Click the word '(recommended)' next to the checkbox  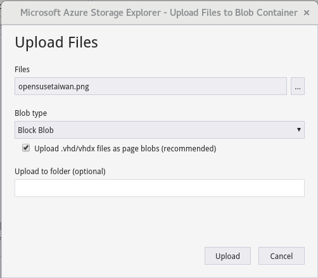coord(189,149)
